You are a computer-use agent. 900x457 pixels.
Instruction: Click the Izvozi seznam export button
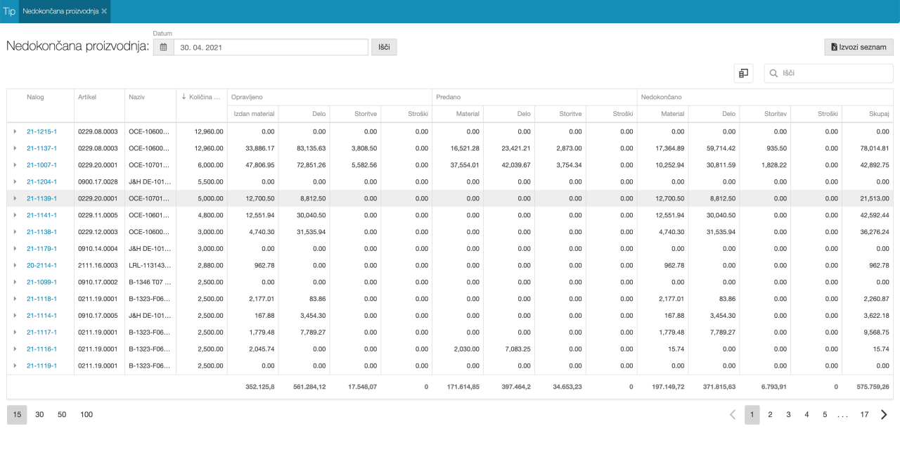coord(859,47)
